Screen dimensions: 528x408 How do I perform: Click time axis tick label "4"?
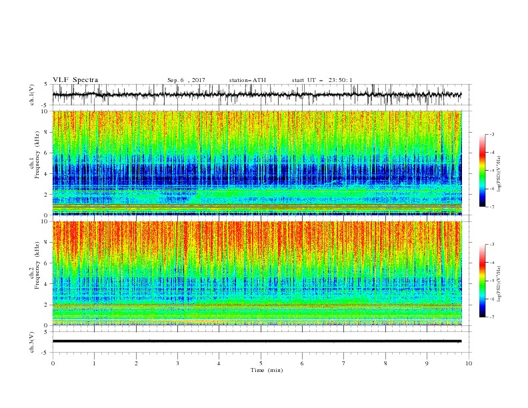point(219,363)
